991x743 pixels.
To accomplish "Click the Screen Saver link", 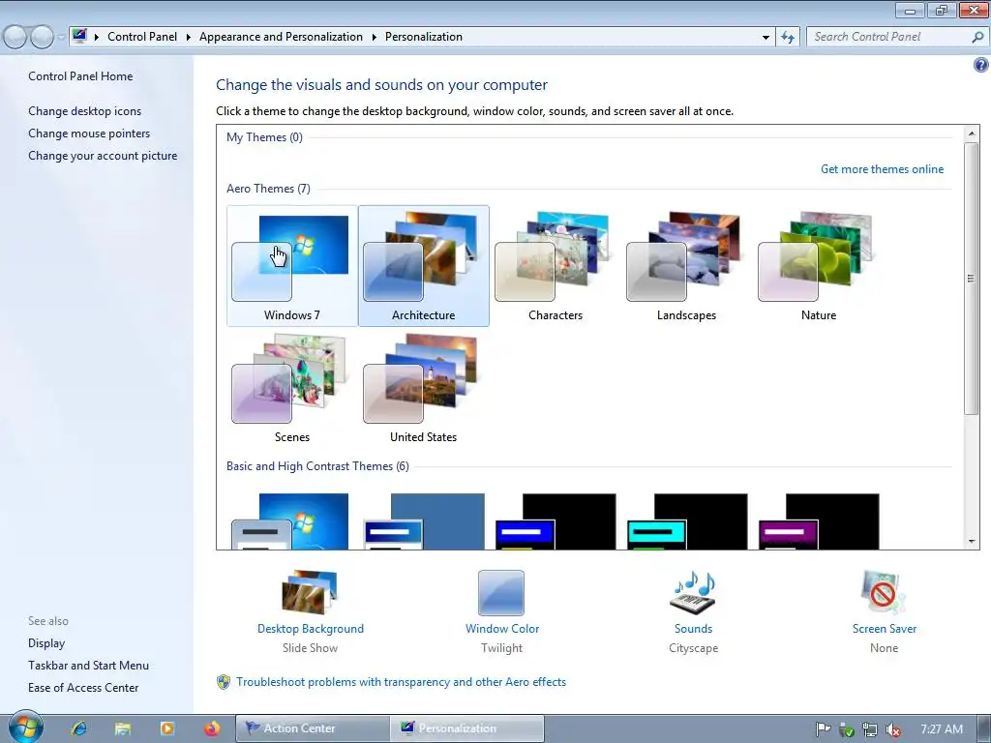I will (885, 629).
